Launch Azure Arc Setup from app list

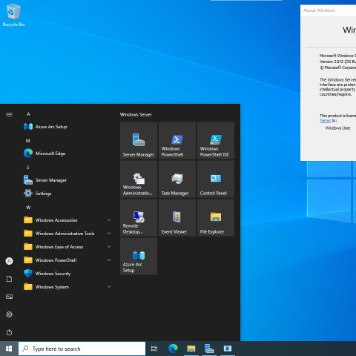[x=67, y=127]
